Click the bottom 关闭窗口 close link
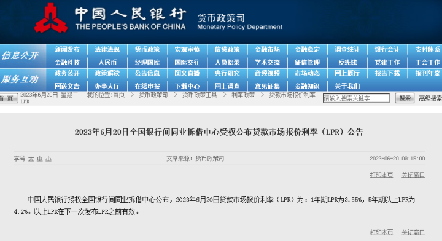The height and width of the screenshot is (241, 442). click(413, 232)
